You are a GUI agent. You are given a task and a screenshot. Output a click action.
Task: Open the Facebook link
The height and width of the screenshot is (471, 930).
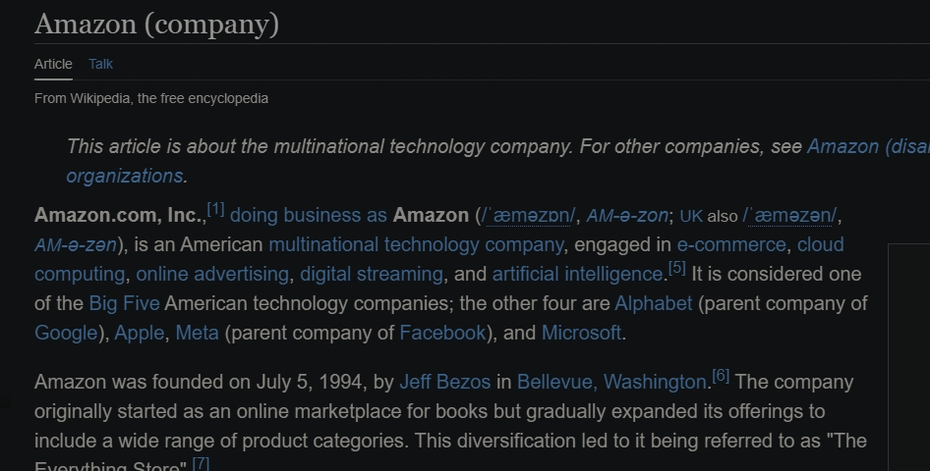click(x=442, y=333)
